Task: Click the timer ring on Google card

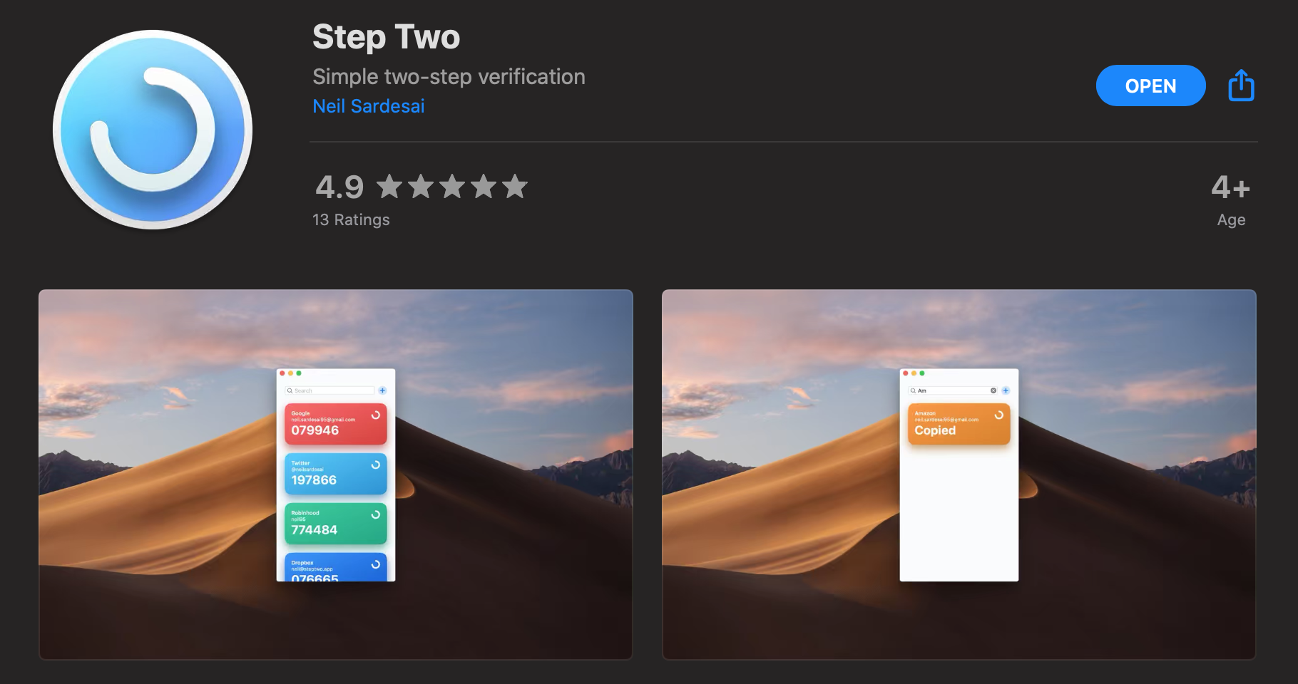Action: coord(376,415)
